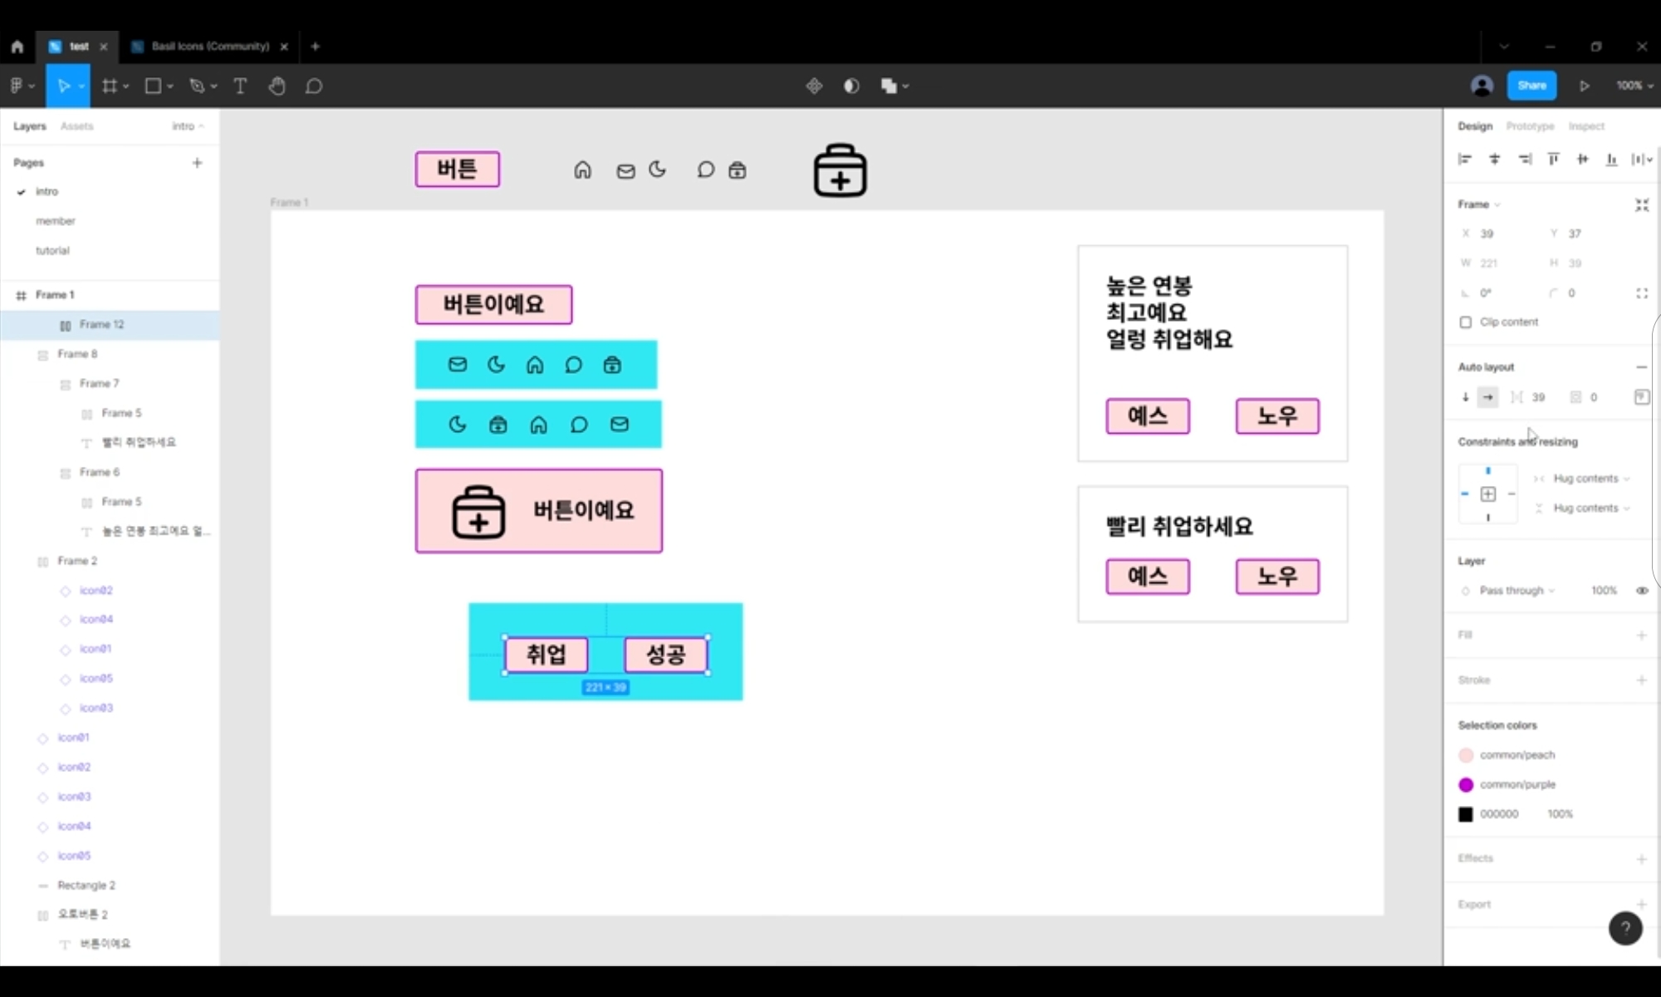Open the 100% zoom dropdown
This screenshot has height=997, width=1661.
tap(1634, 86)
